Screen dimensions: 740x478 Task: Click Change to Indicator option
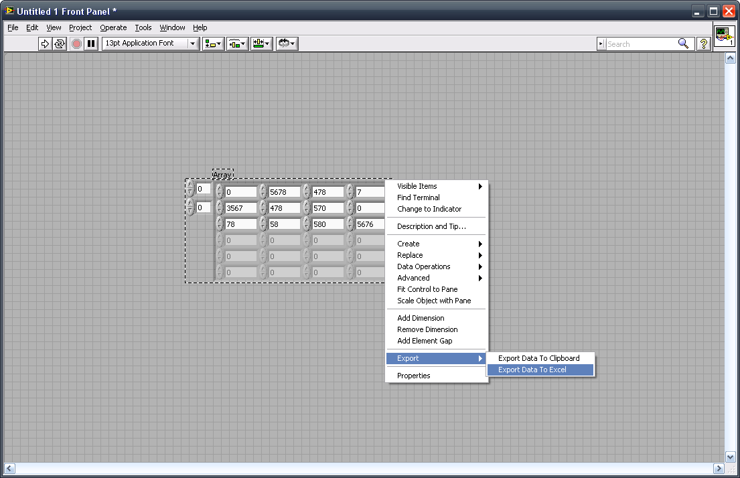click(429, 209)
